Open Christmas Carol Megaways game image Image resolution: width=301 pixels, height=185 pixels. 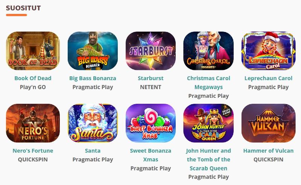[x=208, y=51]
